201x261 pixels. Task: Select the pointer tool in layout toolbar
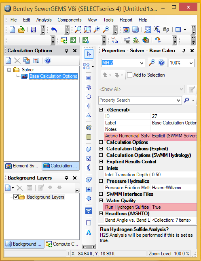(89, 54)
